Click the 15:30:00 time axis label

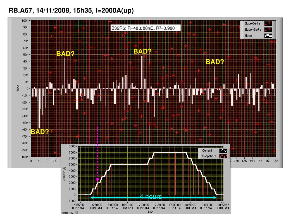[x=96, y=205]
